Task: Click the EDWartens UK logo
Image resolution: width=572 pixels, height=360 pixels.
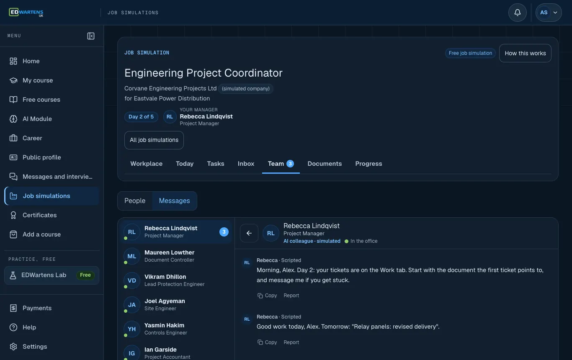Action: pyautogui.click(x=26, y=13)
